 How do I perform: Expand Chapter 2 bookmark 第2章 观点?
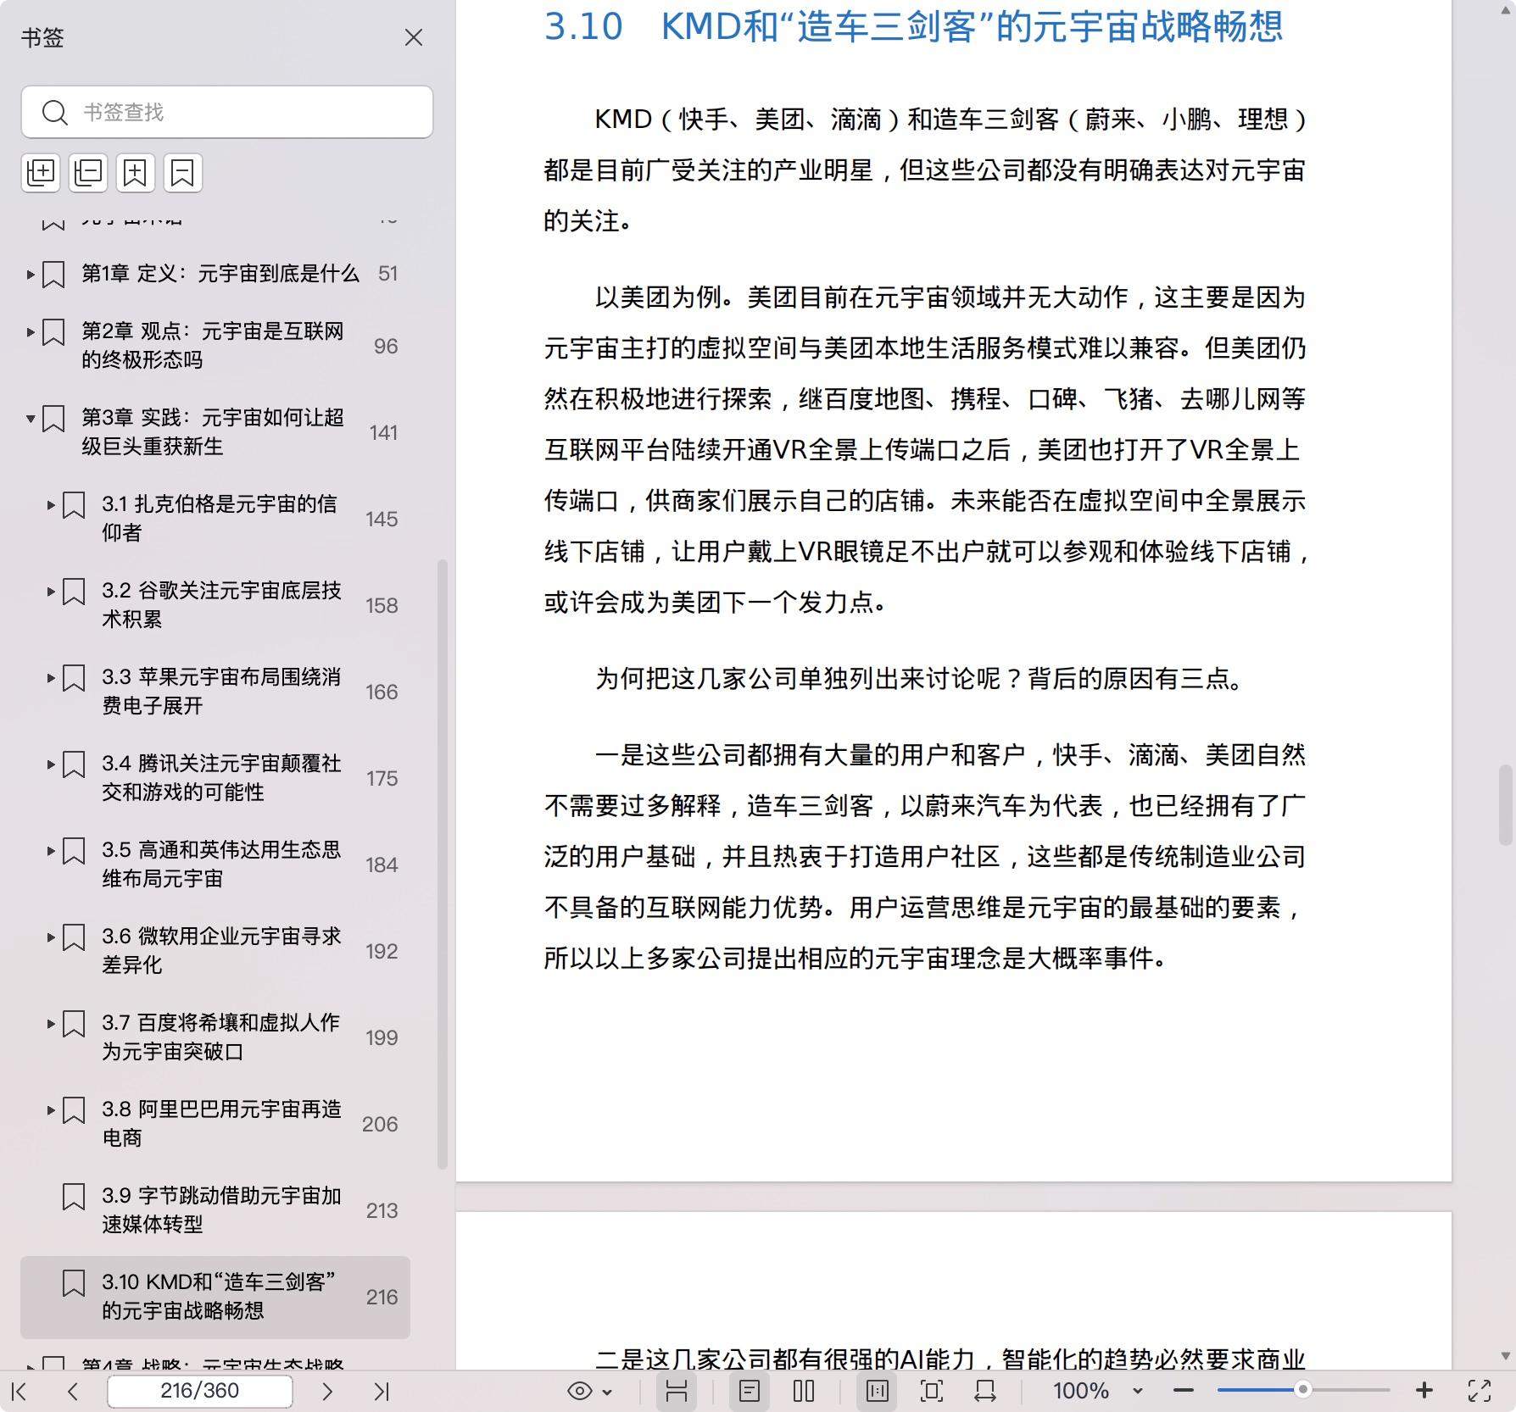(31, 331)
